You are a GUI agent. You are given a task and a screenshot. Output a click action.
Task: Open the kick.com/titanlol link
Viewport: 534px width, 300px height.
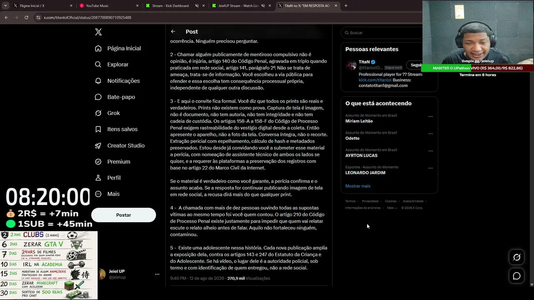click(x=375, y=80)
